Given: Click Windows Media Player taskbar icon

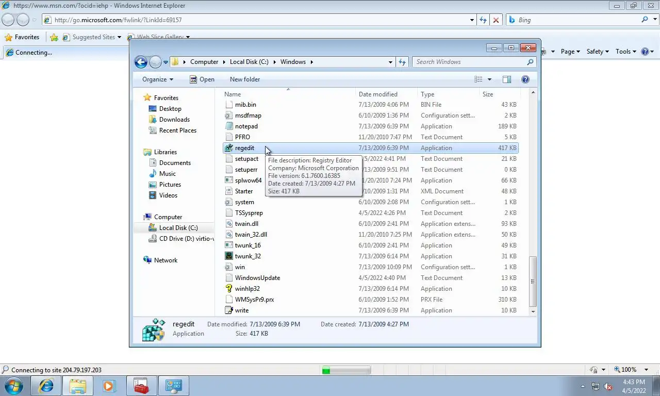Looking at the screenshot, I should pos(109,386).
